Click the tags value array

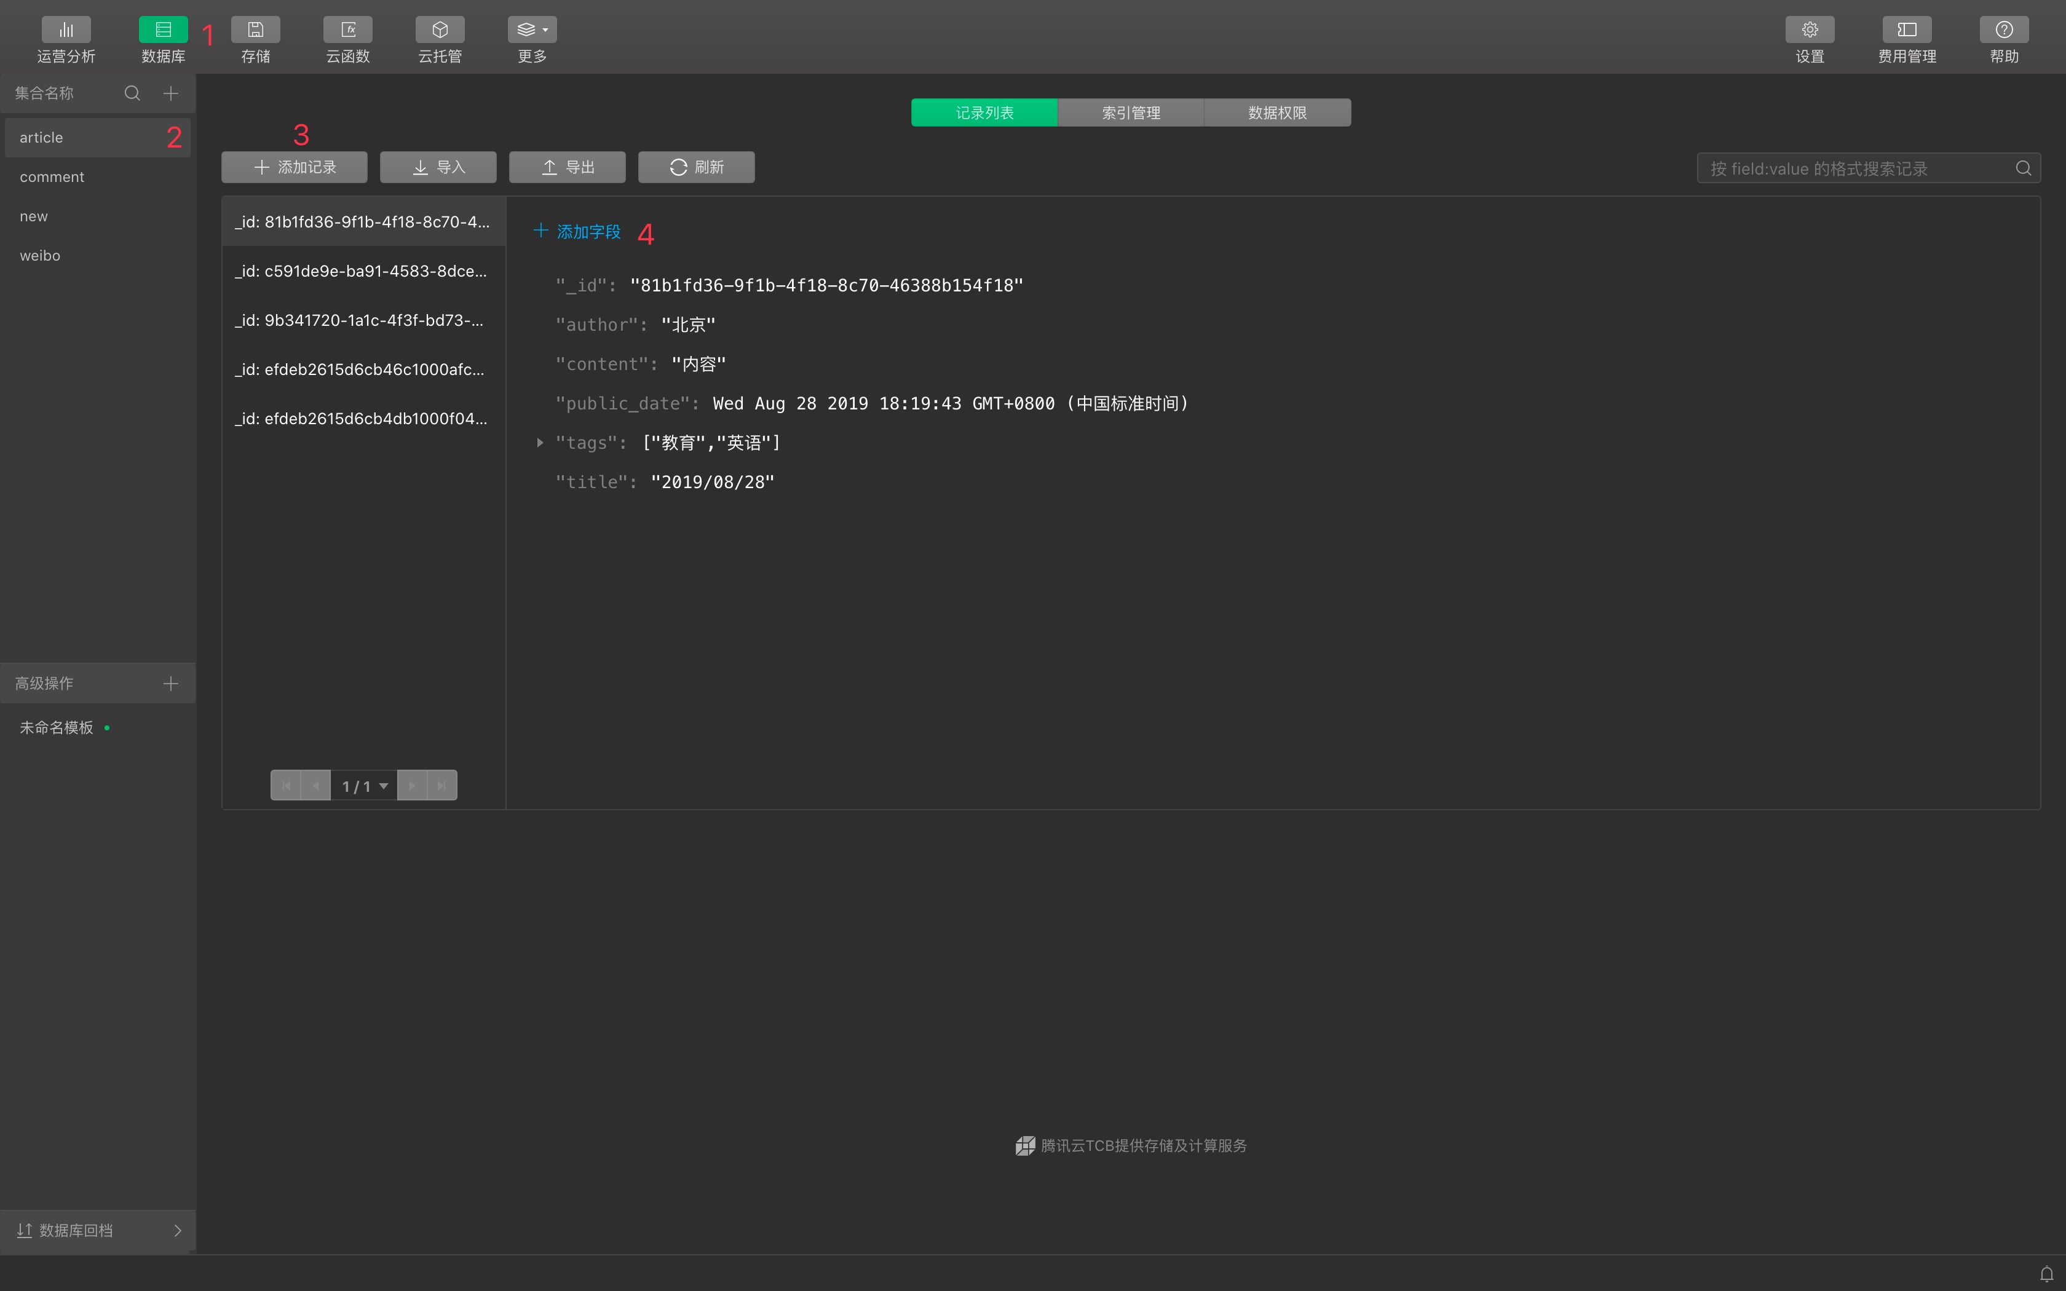711,442
